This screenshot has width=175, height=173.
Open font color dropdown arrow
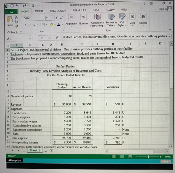(x=62, y=24)
